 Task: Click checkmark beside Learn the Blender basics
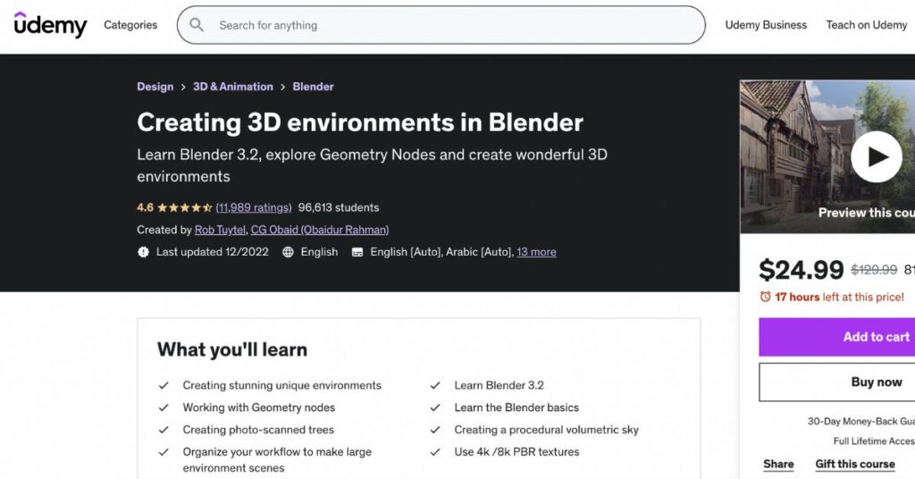click(x=435, y=408)
